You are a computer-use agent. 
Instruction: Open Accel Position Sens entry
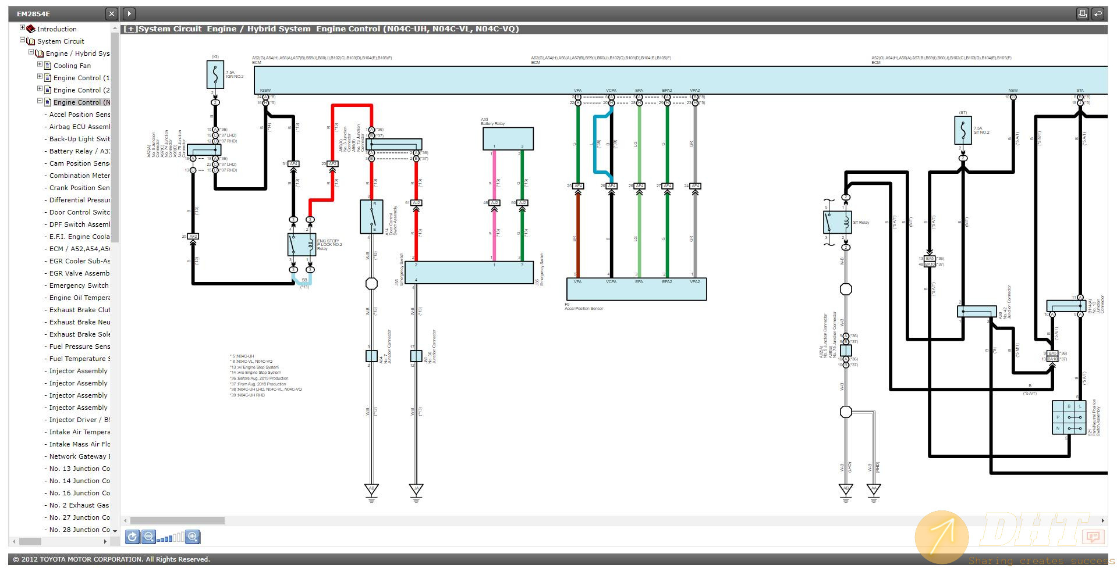[x=80, y=115]
